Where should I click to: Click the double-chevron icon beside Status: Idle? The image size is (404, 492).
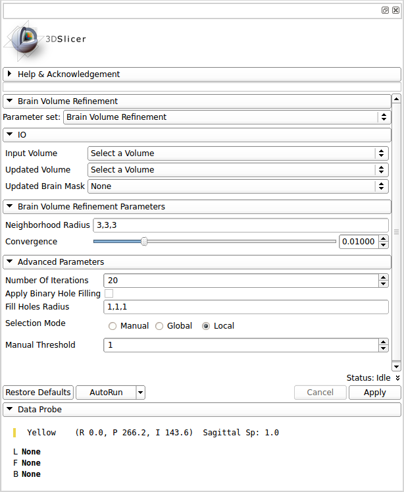pos(397,378)
